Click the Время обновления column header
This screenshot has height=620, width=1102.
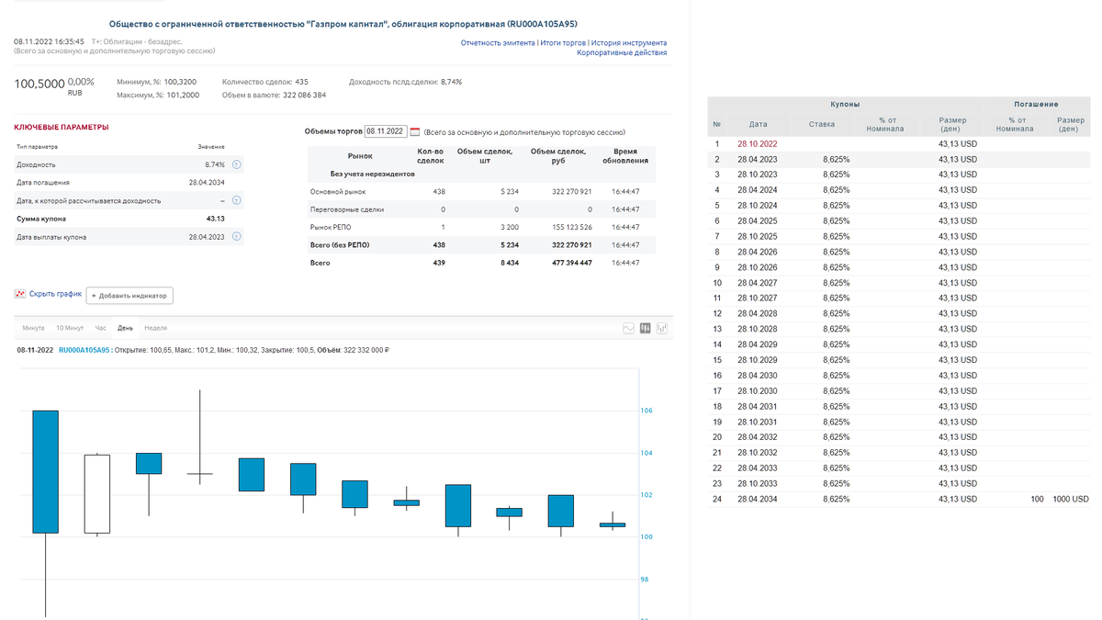pos(625,156)
